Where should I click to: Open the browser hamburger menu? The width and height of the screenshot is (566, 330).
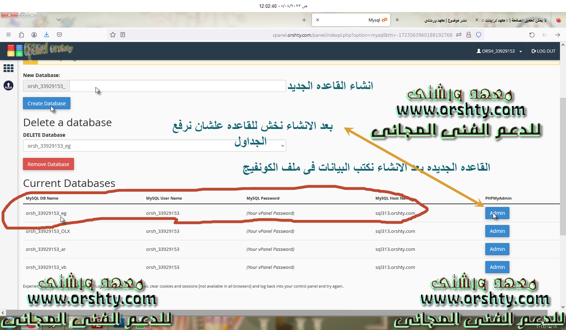(x=8, y=35)
